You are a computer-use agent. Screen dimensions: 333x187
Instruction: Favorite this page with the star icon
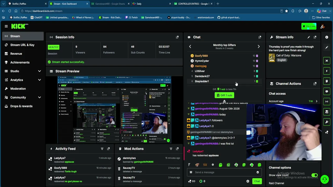pos(286,11)
